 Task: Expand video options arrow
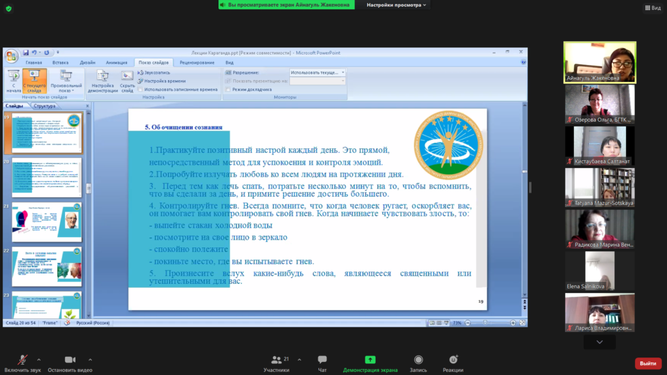(x=90, y=359)
